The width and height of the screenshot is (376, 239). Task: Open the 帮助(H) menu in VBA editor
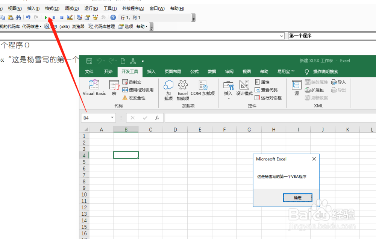177,8
